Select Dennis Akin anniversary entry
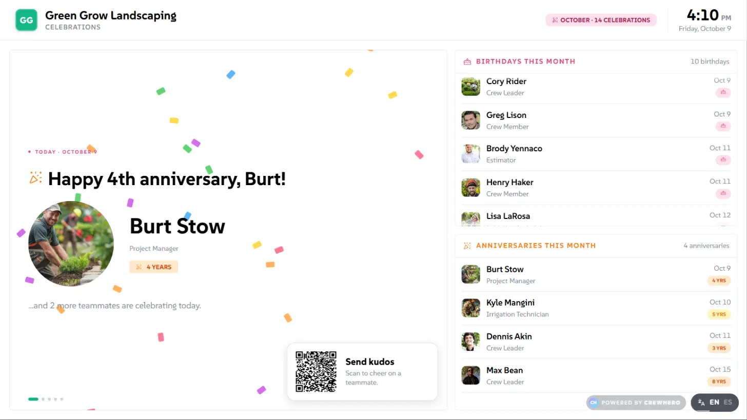The width and height of the screenshot is (747, 420). click(596, 342)
